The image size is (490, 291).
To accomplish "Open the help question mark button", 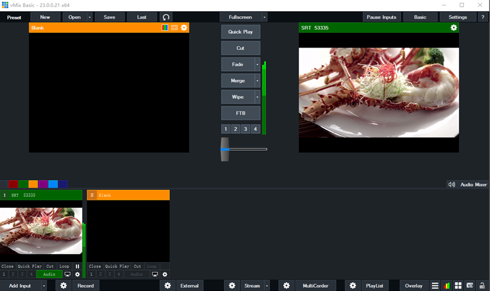I will pos(483,17).
